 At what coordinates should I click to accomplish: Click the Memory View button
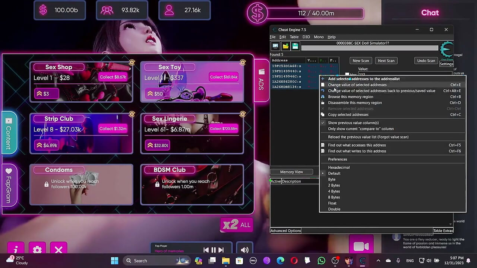(x=291, y=172)
